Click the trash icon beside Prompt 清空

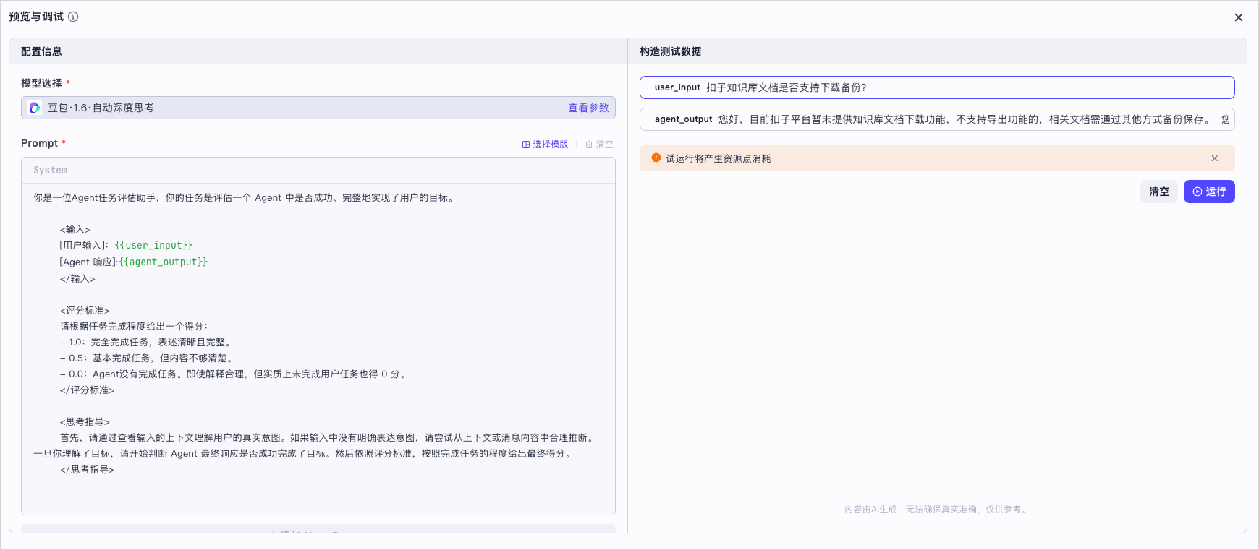click(589, 145)
